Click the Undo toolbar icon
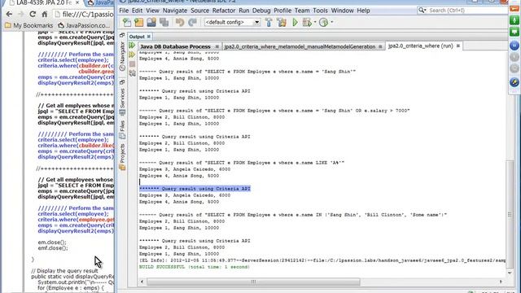 click(x=180, y=22)
